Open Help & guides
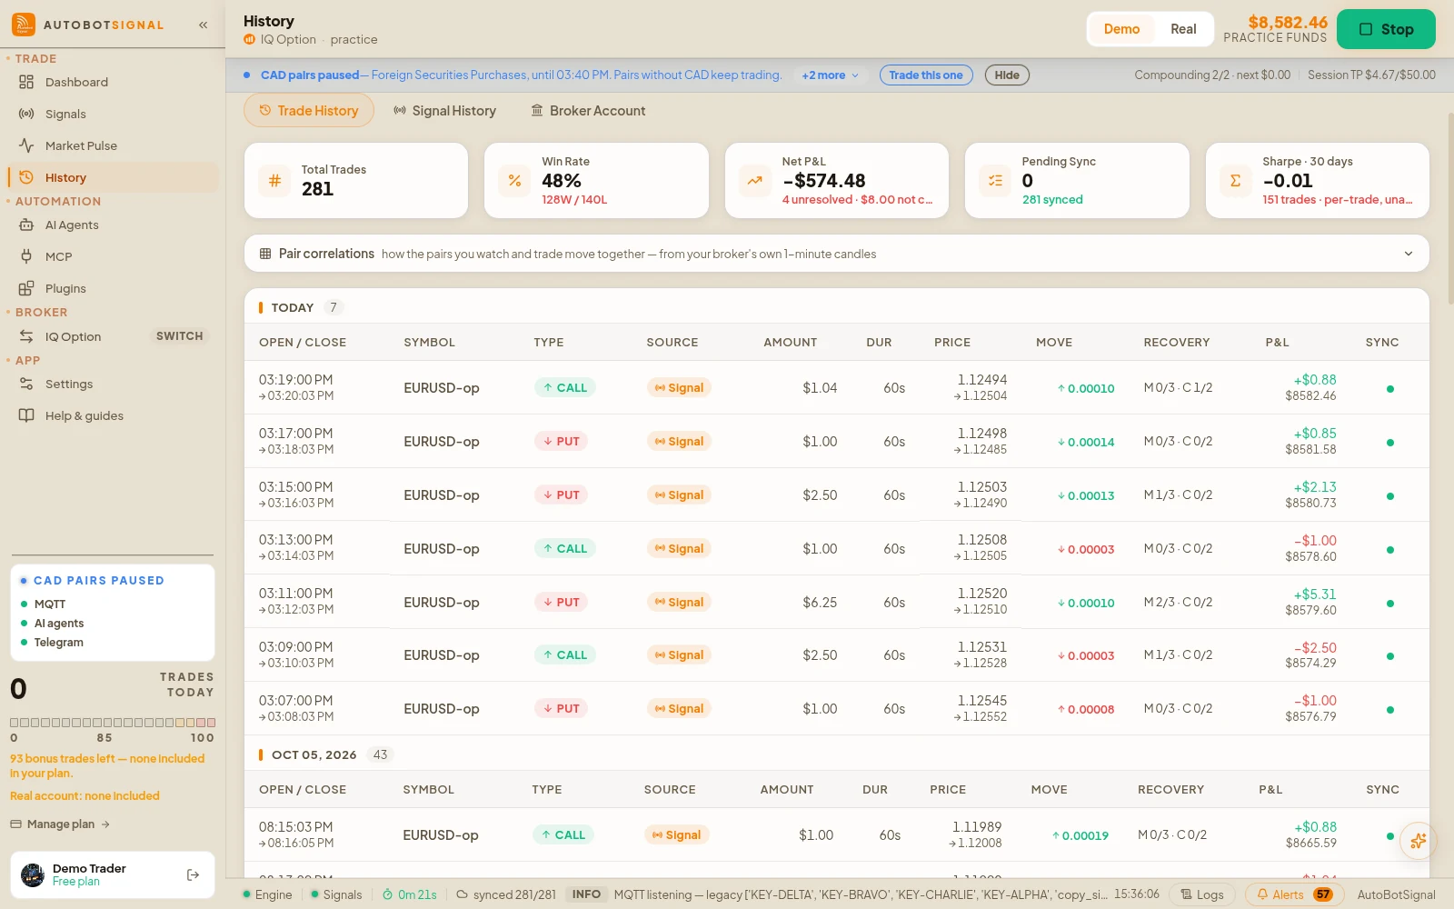Screen dimensions: 1454x909 (113, 415)
